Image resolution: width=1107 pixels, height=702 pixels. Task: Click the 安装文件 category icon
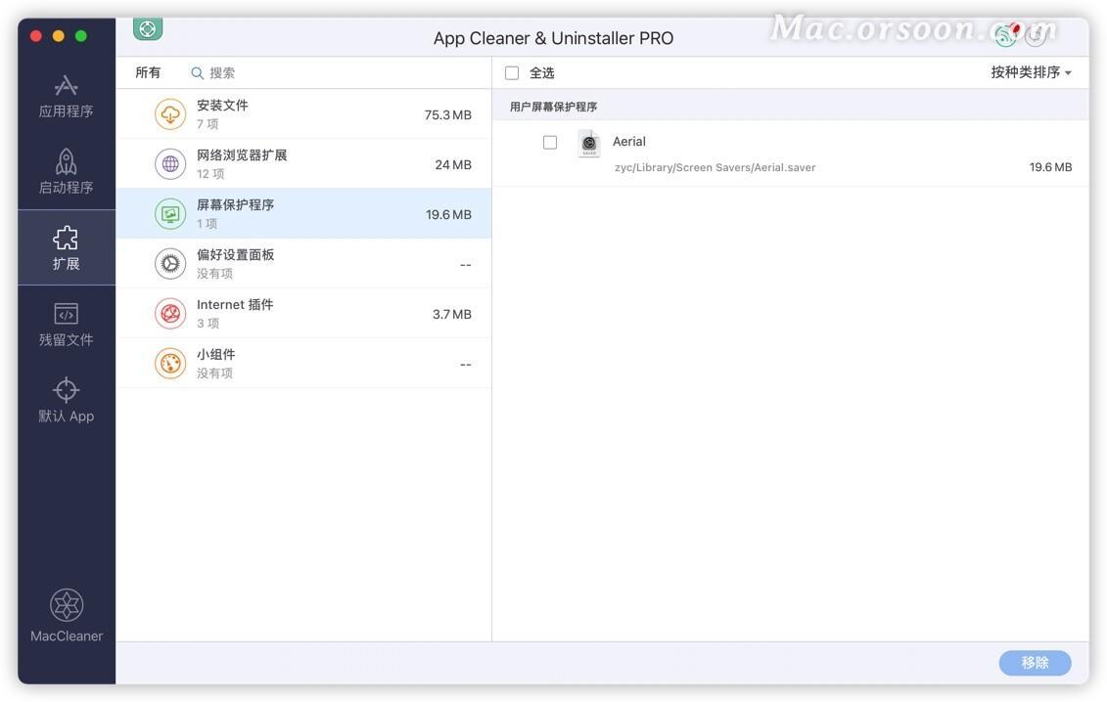[x=170, y=113]
